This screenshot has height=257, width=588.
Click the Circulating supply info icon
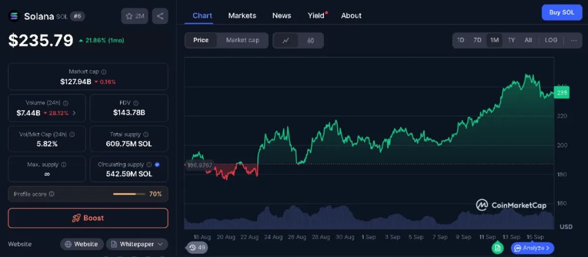pyautogui.click(x=148, y=165)
